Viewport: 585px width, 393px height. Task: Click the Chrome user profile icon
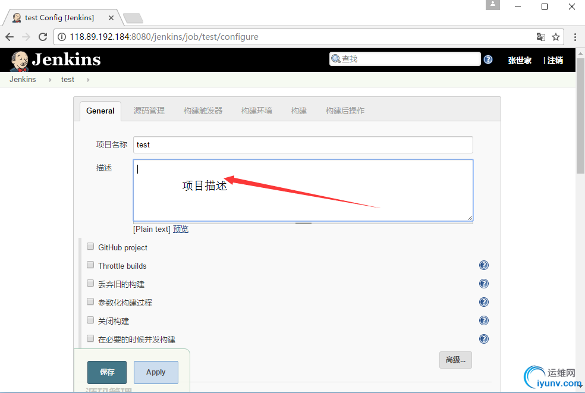pos(492,5)
